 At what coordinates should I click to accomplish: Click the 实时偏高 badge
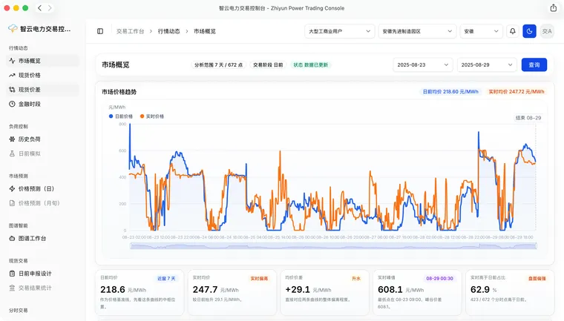(259, 279)
